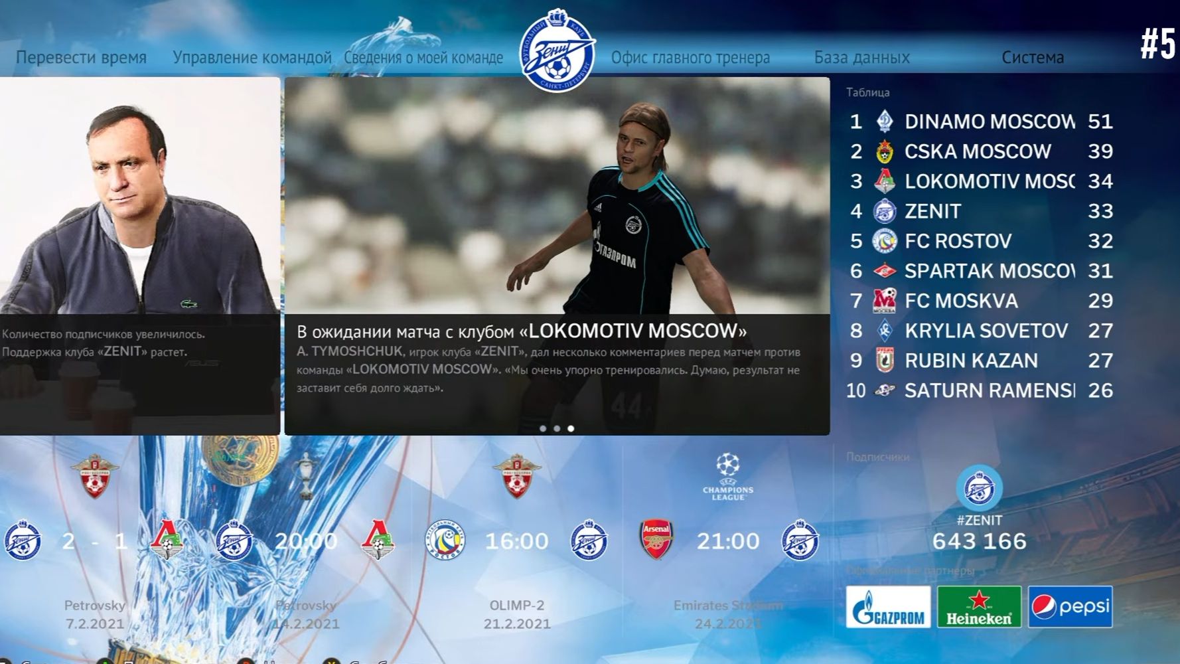The image size is (1180, 664).
Task: Click the Таблица heading
Action: click(x=867, y=92)
